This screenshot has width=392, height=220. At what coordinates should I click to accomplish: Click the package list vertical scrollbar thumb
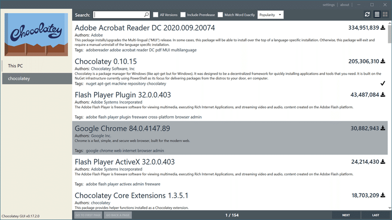[390, 34]
